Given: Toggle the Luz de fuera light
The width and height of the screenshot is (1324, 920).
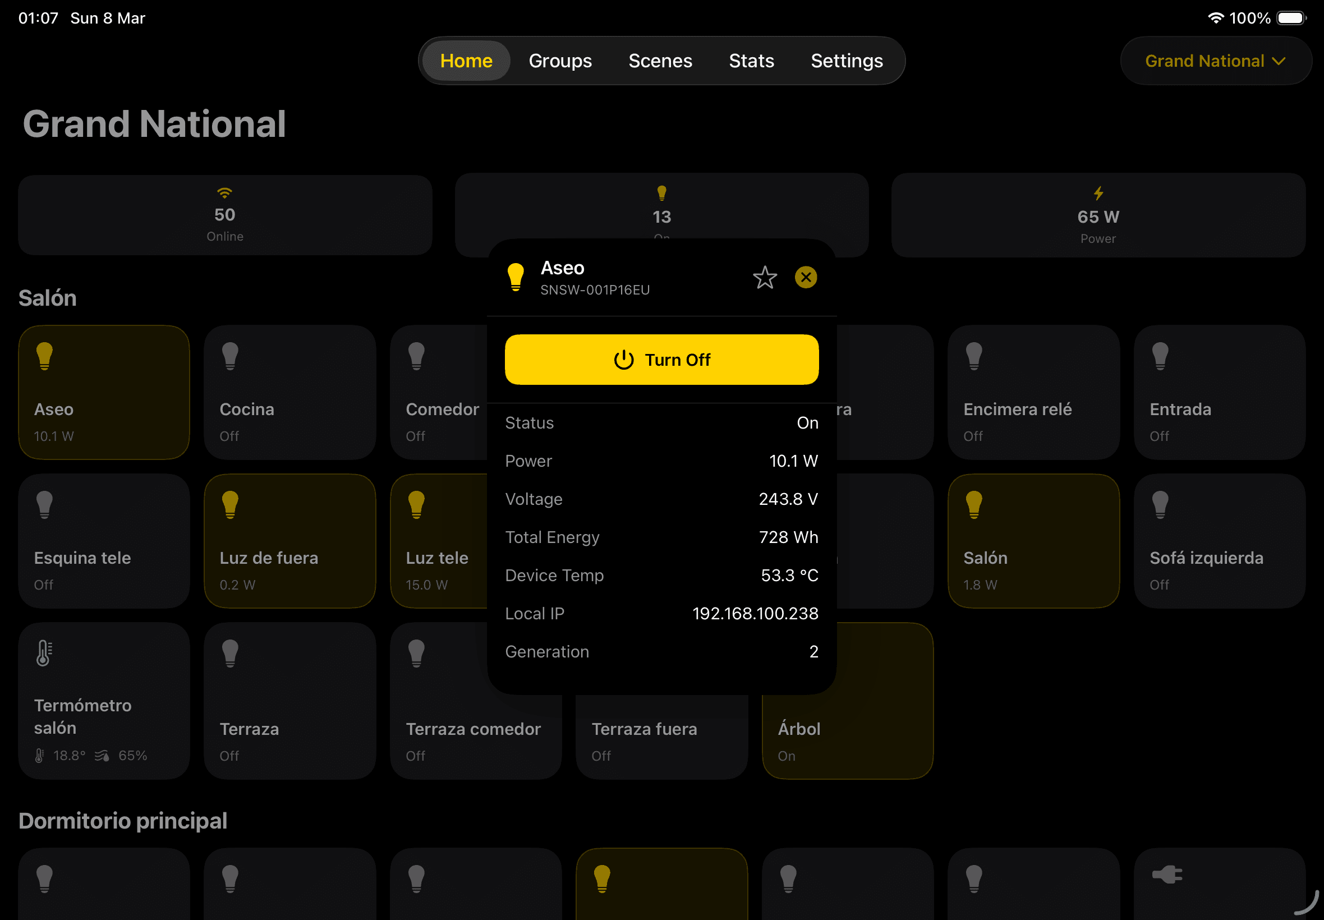Looking at the screenshot, I should [289, 541].
